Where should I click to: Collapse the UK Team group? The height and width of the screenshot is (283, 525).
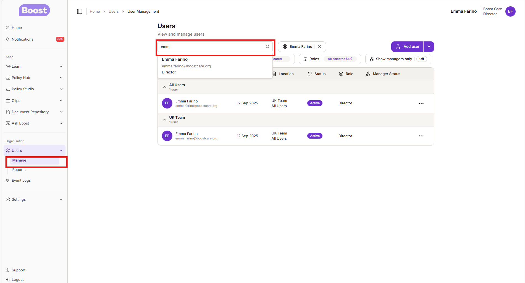[164, 120]
